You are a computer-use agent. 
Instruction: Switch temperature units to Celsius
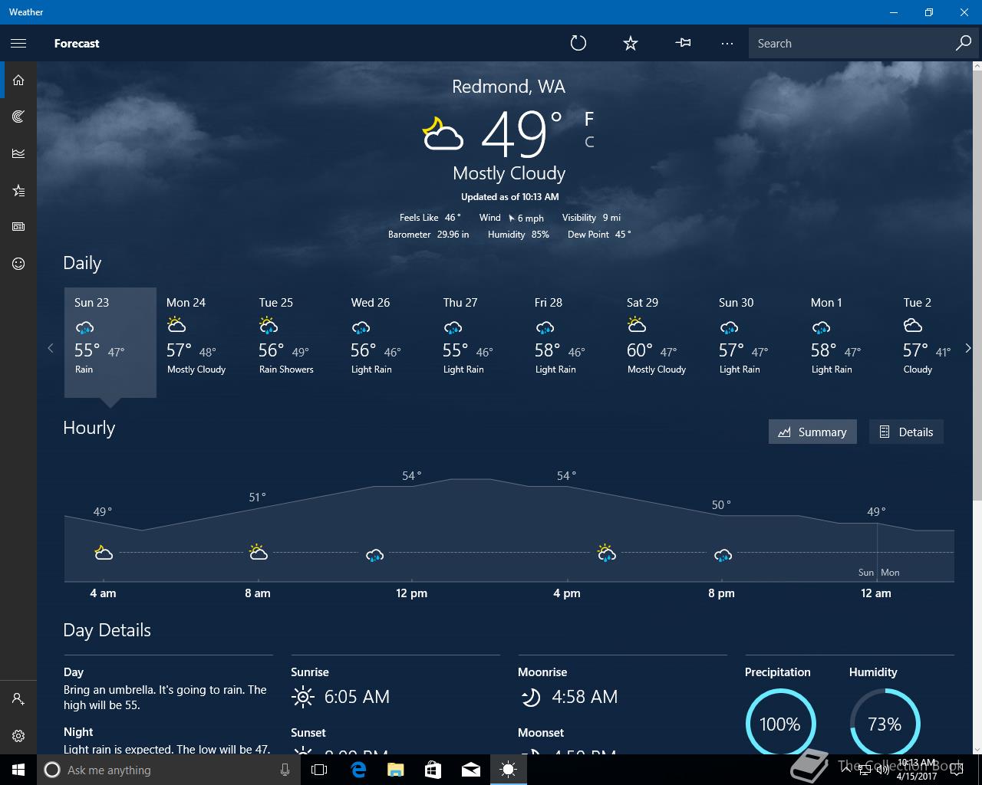point(589,142)
